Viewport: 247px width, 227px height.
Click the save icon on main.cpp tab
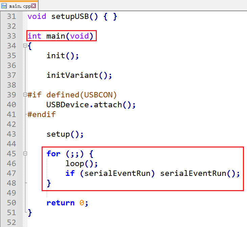(4, 6)
